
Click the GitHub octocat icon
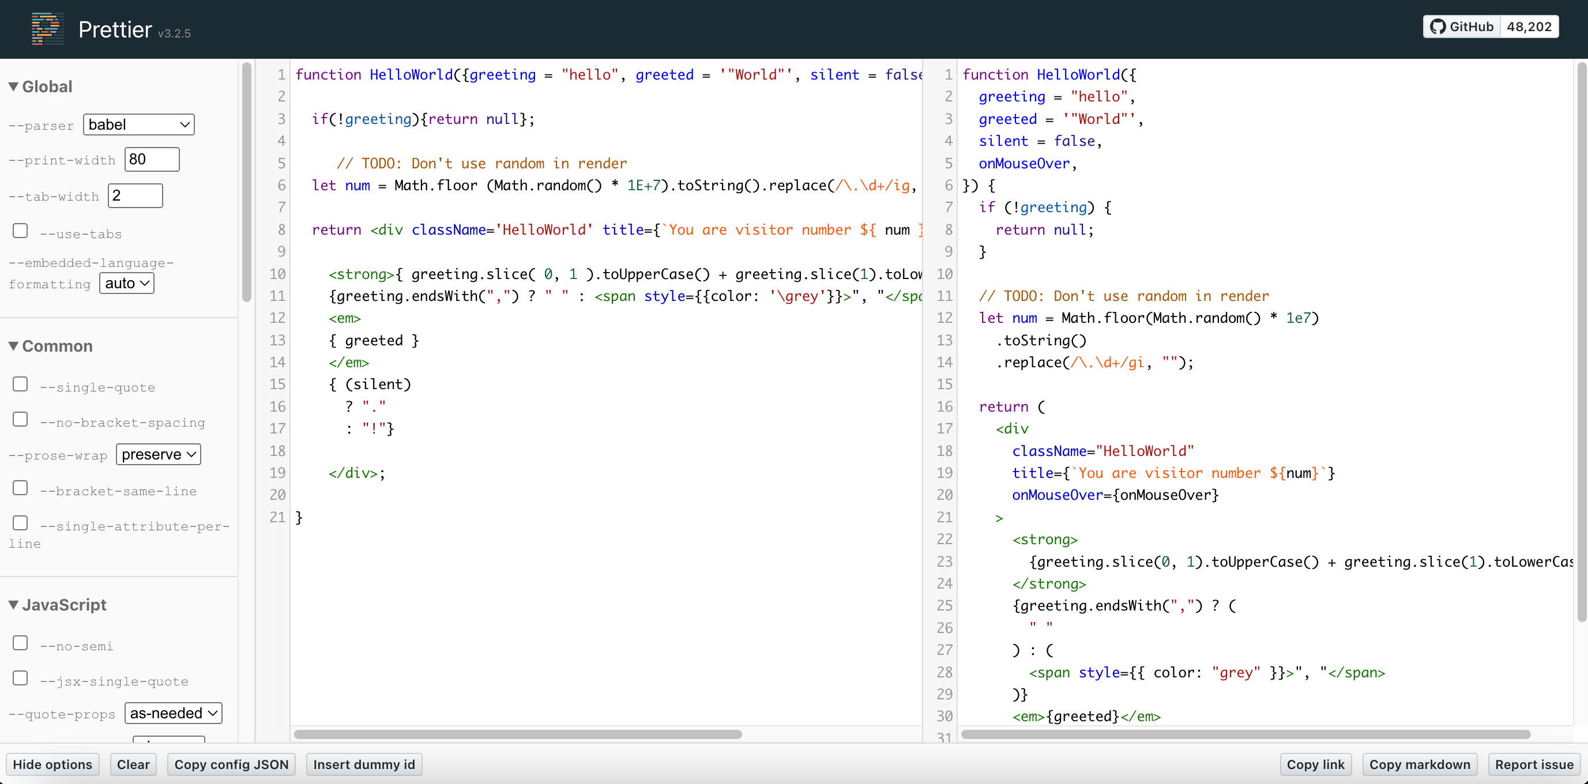(1438, 27)
